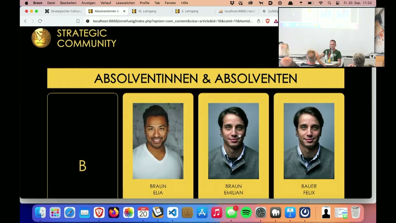The height and width of the screenshot is (223, 396).
Task: Click the name BAUER FELIX
Action: tap(309, 190)
